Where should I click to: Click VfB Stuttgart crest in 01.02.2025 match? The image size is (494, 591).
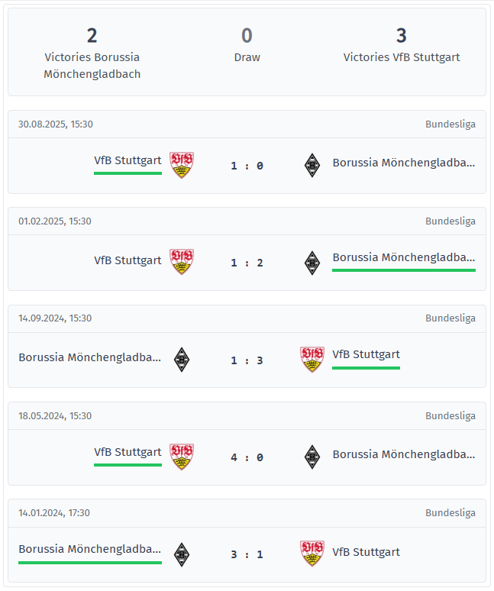pos(182,262)
